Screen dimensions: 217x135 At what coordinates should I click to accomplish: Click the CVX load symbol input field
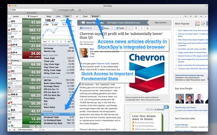(31, 10)
